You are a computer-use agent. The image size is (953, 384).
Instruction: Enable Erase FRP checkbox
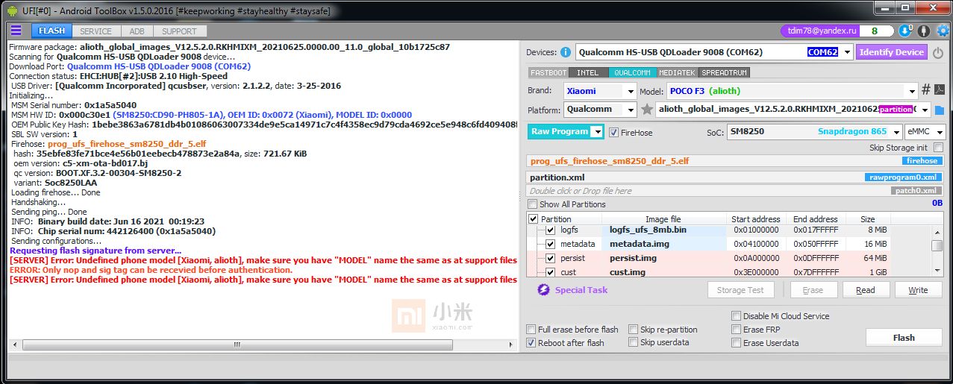(x=737, y=330)
